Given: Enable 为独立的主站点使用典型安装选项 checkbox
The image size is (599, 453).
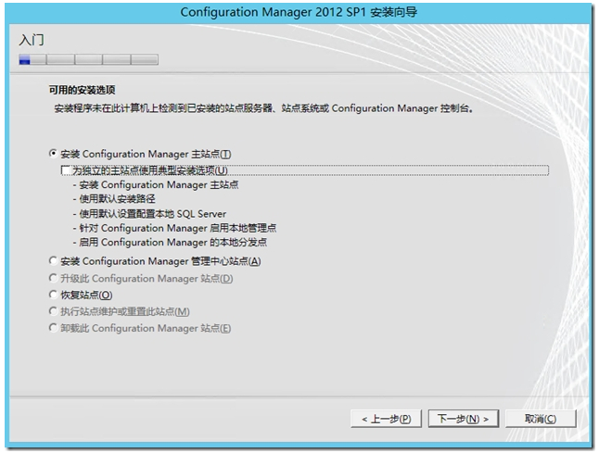Looking at the screenshot, I should pyautogui.click(x=66, y=170).
